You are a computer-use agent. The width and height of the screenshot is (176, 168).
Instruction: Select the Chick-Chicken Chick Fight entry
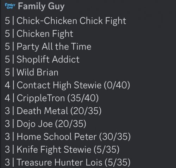tap(65, 21)
